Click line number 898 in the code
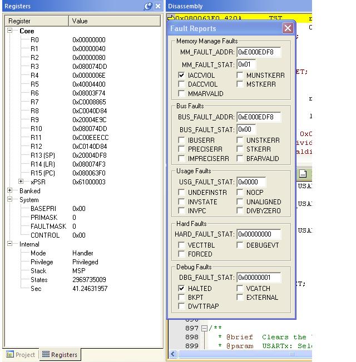 [x=192, y=337]
